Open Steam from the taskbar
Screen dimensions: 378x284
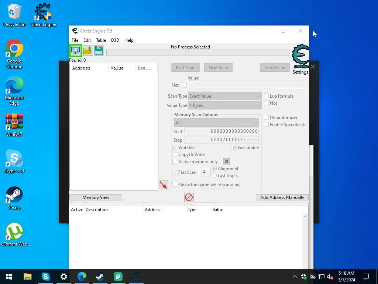pos(100,277)
